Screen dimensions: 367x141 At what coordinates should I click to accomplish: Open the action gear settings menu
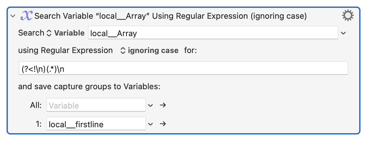[348, 16]
